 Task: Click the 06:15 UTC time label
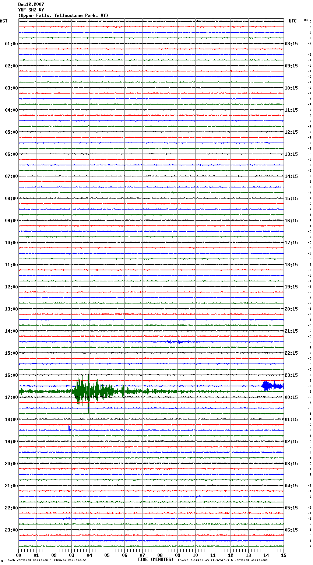(x=291, y=530)
